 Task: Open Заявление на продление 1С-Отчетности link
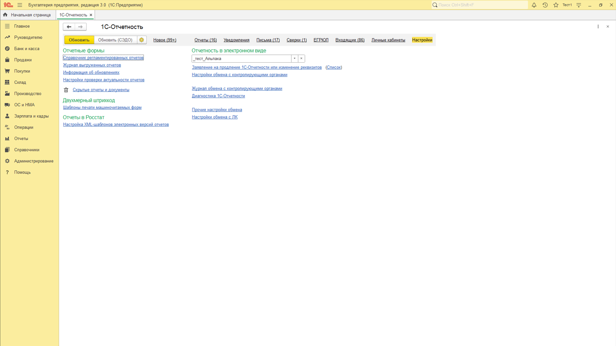(256, 67)
